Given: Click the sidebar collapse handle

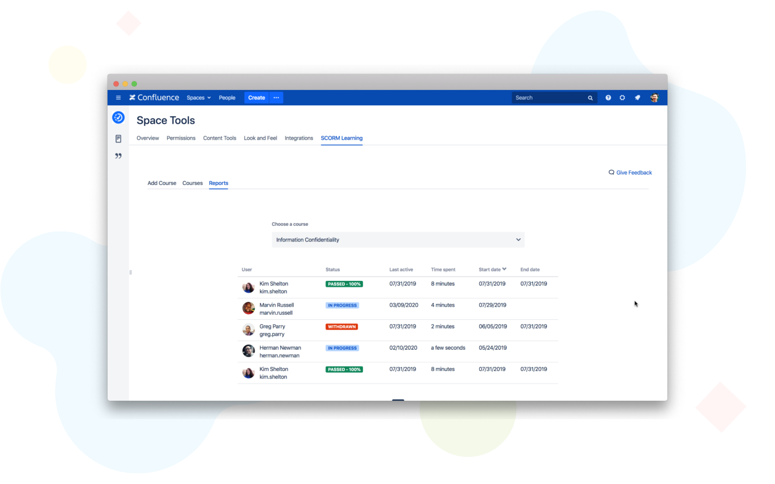Looking at the screenshot, I should 130,272.
